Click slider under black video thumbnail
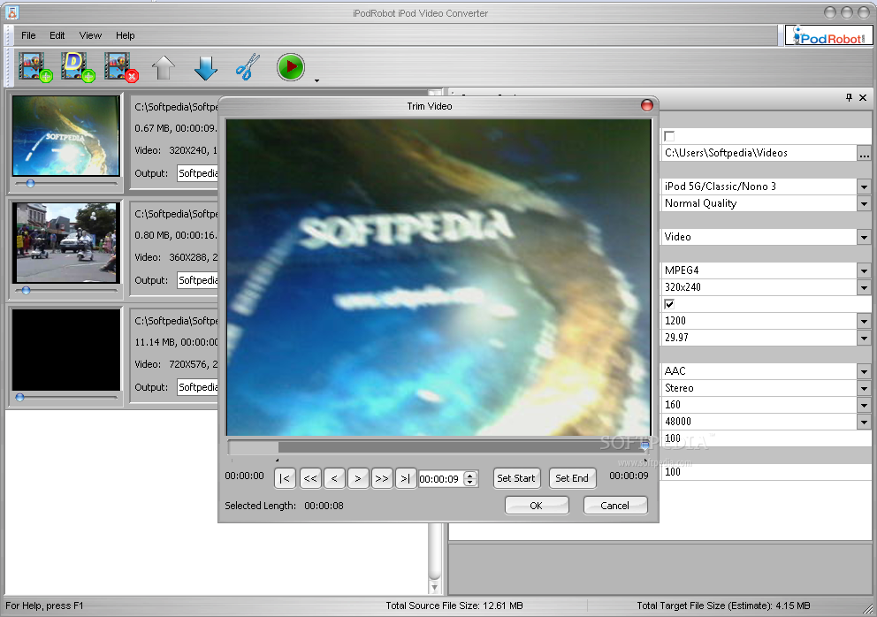This screenshot has width=877, height=617. (x=65, y=397)
